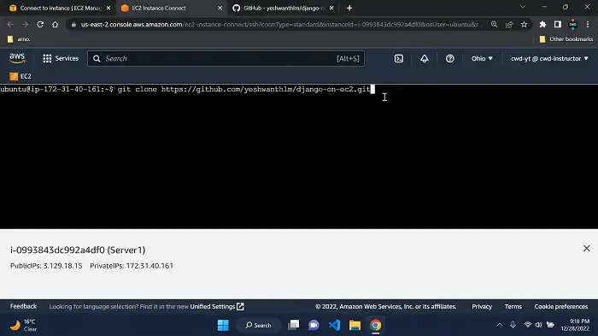Open the Windows Start menu

223,325
